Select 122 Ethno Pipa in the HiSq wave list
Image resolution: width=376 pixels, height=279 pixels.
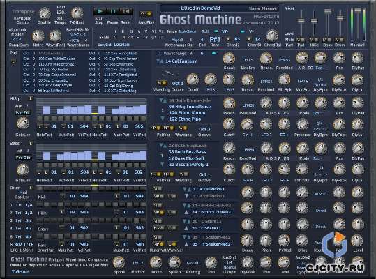tap(185, 119)
